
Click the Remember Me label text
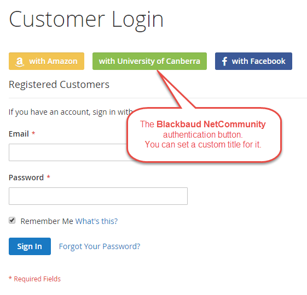click(x=47, y=221)
